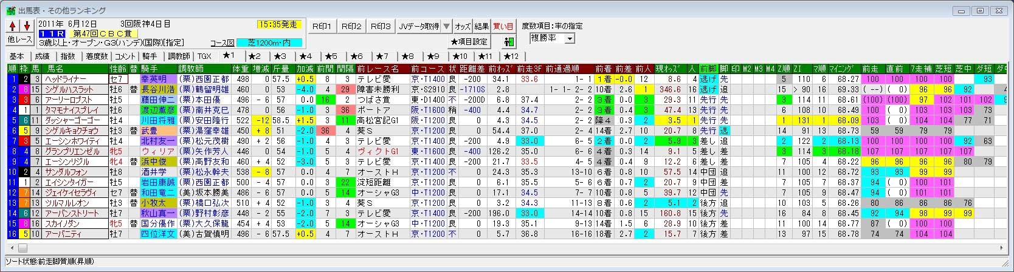
Task: Click the right arrow of horizontal scrollbar
Action: point(1004,248)
